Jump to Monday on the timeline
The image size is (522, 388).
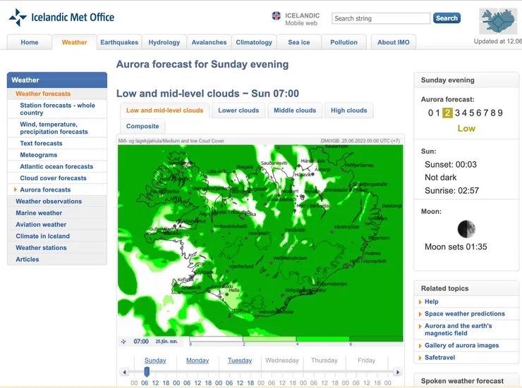(x=198, y=361)
